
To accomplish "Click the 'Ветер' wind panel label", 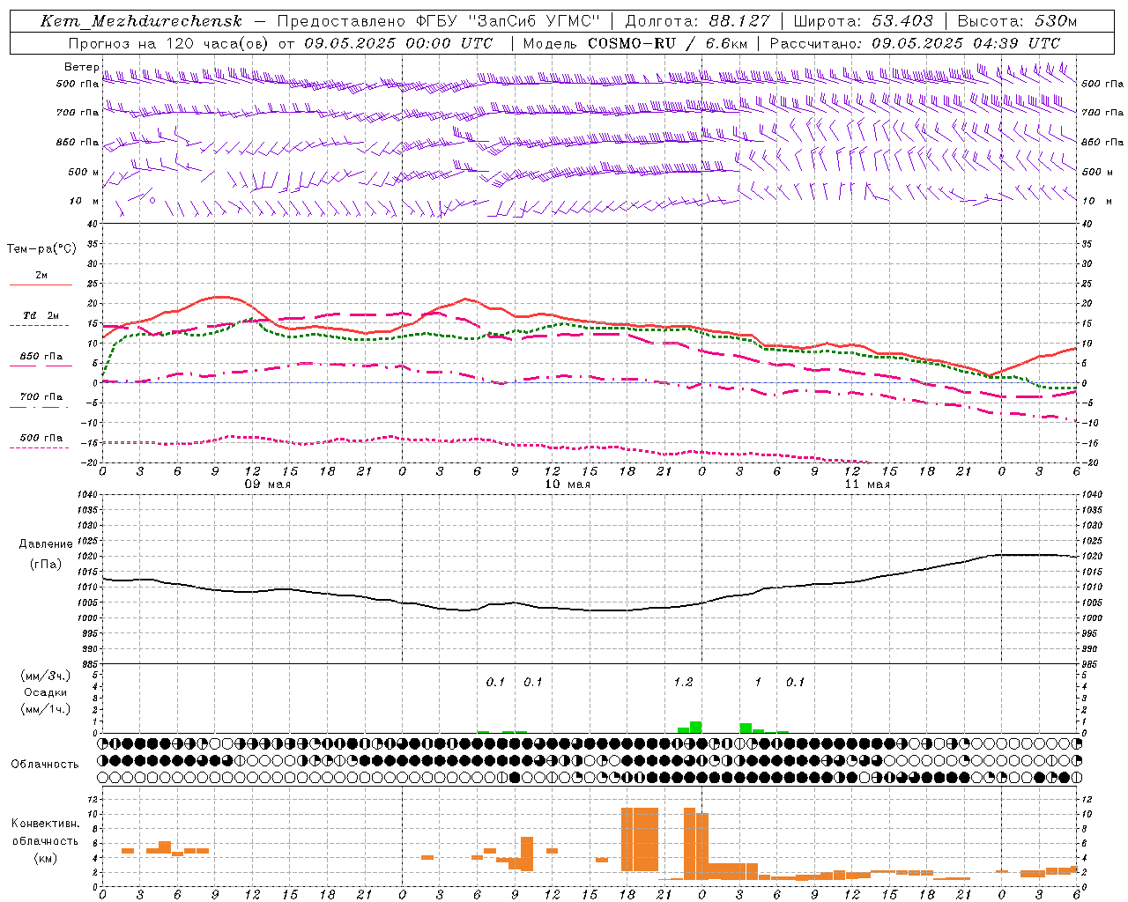I will coord(81,67).
